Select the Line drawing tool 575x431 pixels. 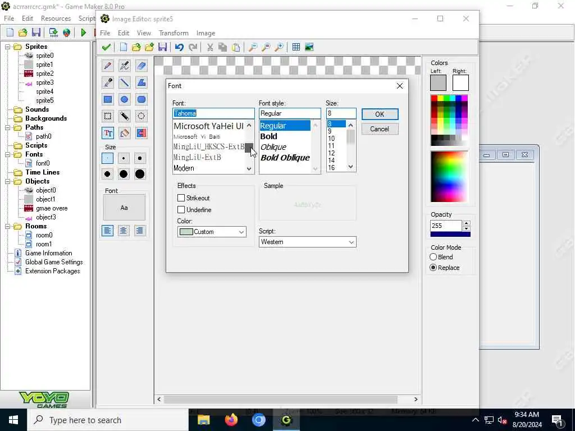124,82
